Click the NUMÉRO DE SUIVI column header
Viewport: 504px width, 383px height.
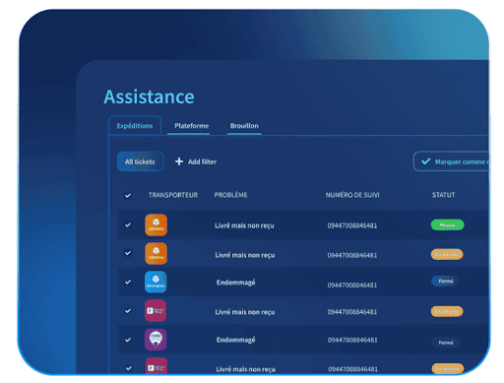click(352, 195)
